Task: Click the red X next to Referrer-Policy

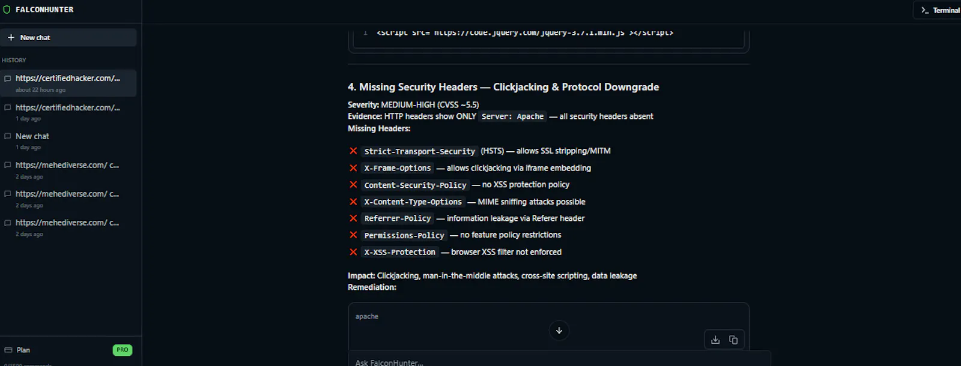Action: tap(353, 218)
